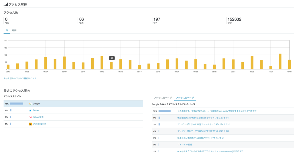This screenshot has height=154, width=294.
Task: Click the chart bar for 09/29
Action: 252,63
